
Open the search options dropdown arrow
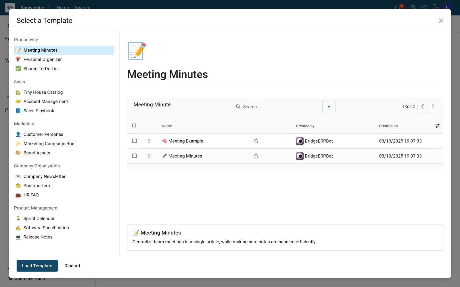pyautogui.click(x=329, y=107)
